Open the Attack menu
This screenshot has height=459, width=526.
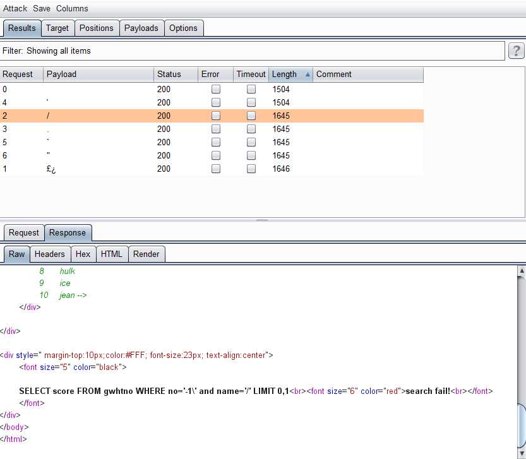coord(15,8)
